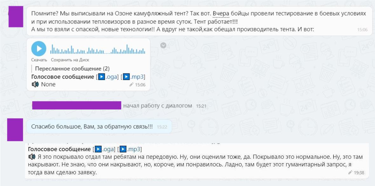Select the Спасибо большое reply bubble
Image resolution: width=375 pixels, height=186 pixels.
pos(99,126)
